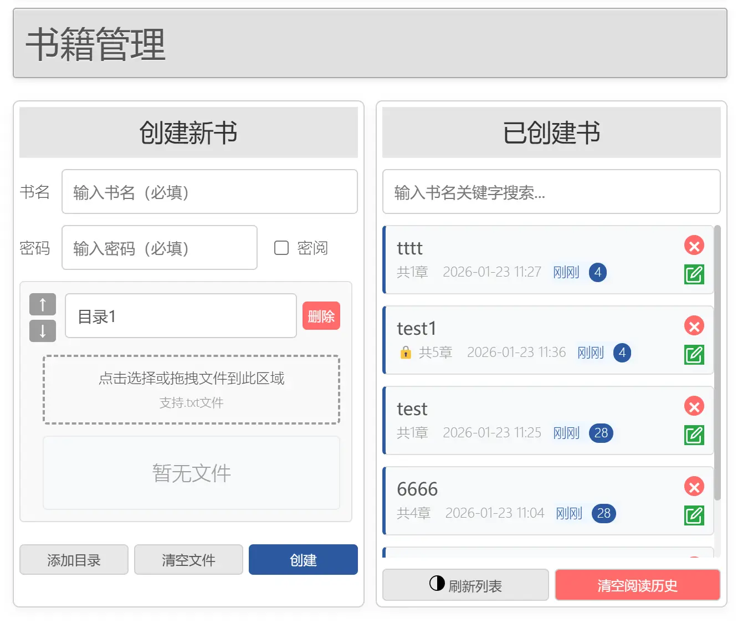Click the 清空文件 button
This screenshot has width=748, height=623.
tap(188, 560)
